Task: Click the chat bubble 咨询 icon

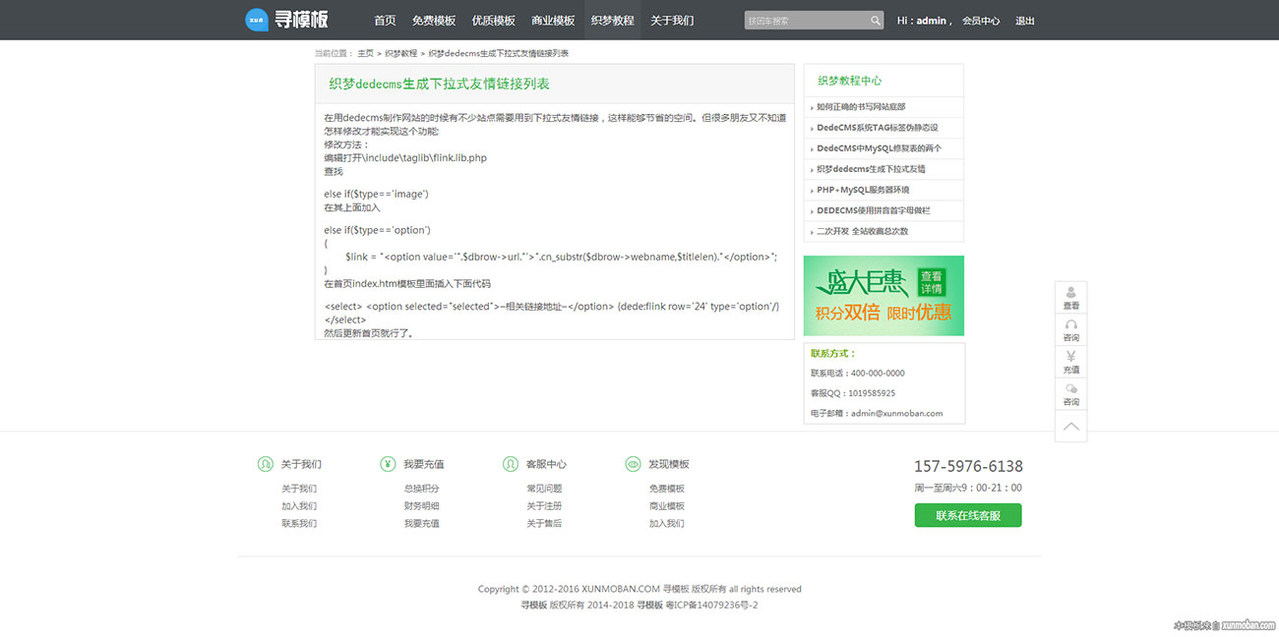Action: tap(1070, 394)
